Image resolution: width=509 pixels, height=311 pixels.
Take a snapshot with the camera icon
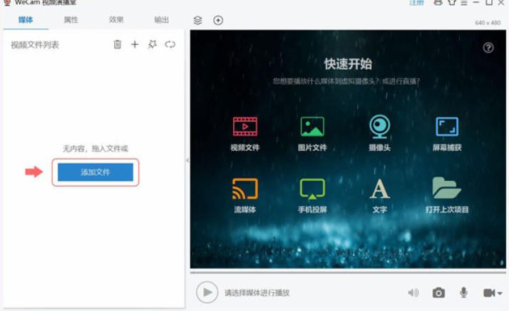(438, 293)
